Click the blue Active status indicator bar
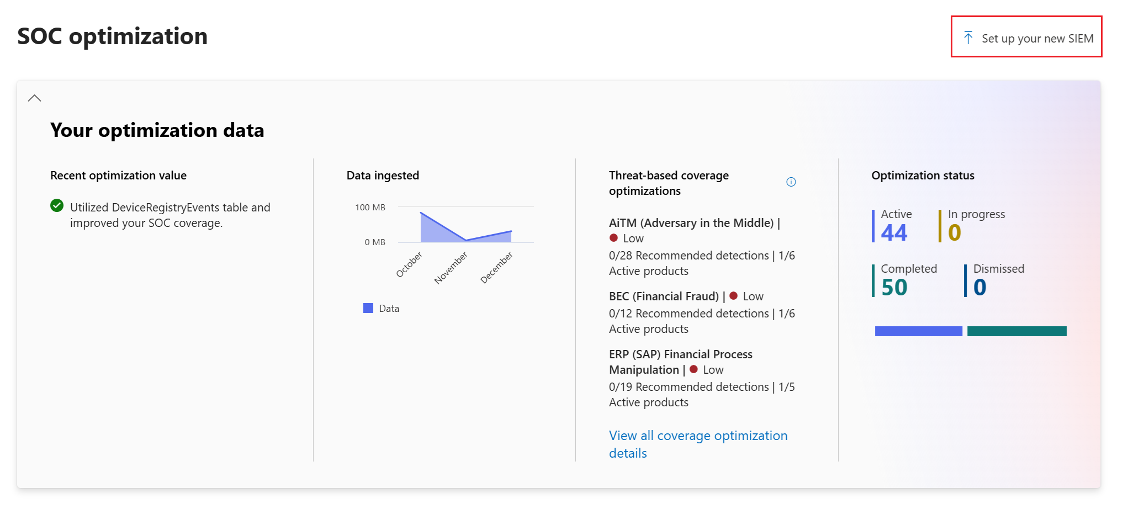This screenshot has width=1123, height=509. pyautogui.click(x=873, y=225)
